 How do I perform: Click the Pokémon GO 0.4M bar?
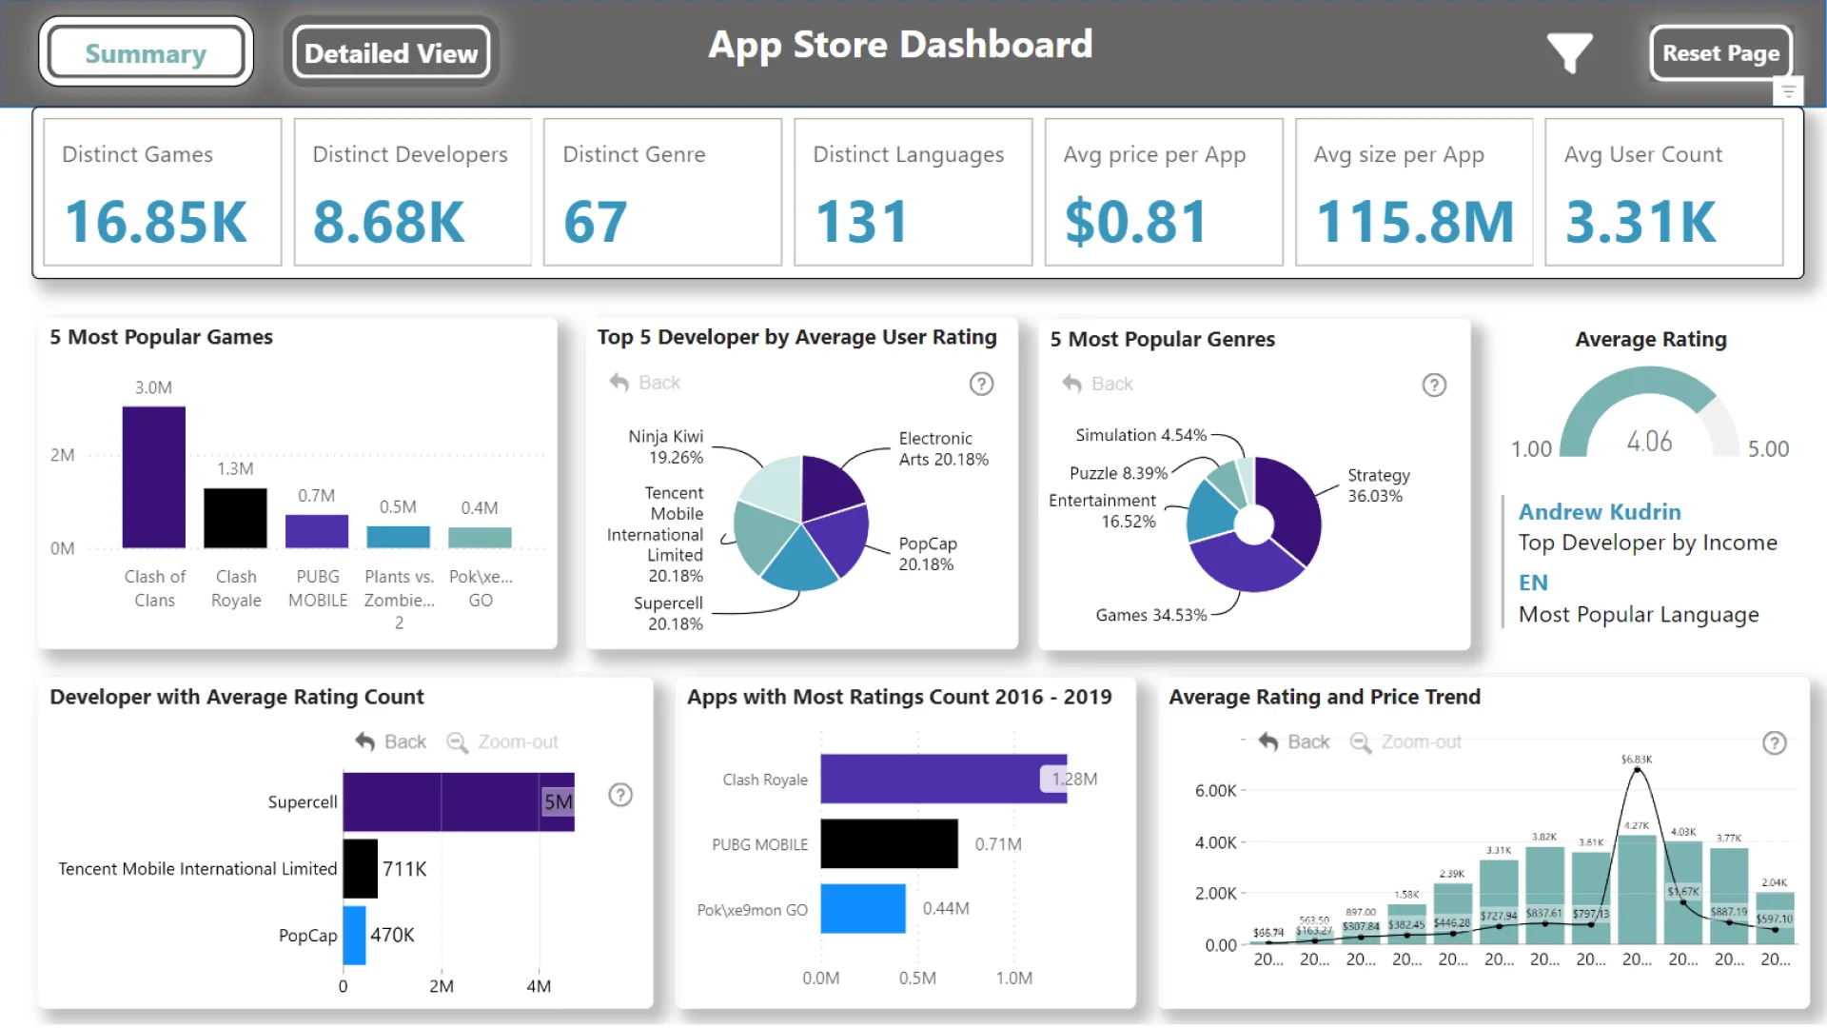click(480, 538)
